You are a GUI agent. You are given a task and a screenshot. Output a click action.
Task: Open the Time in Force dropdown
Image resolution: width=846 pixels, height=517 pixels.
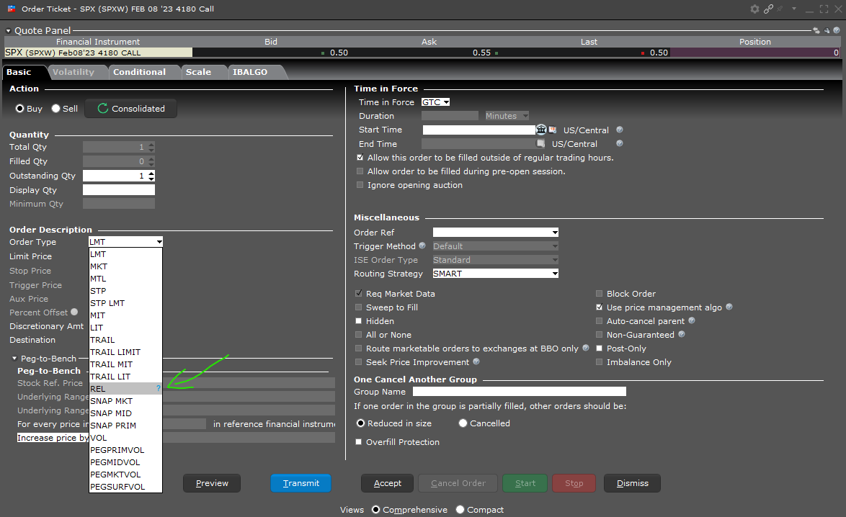pyautogui.click(x=435, y=102)
